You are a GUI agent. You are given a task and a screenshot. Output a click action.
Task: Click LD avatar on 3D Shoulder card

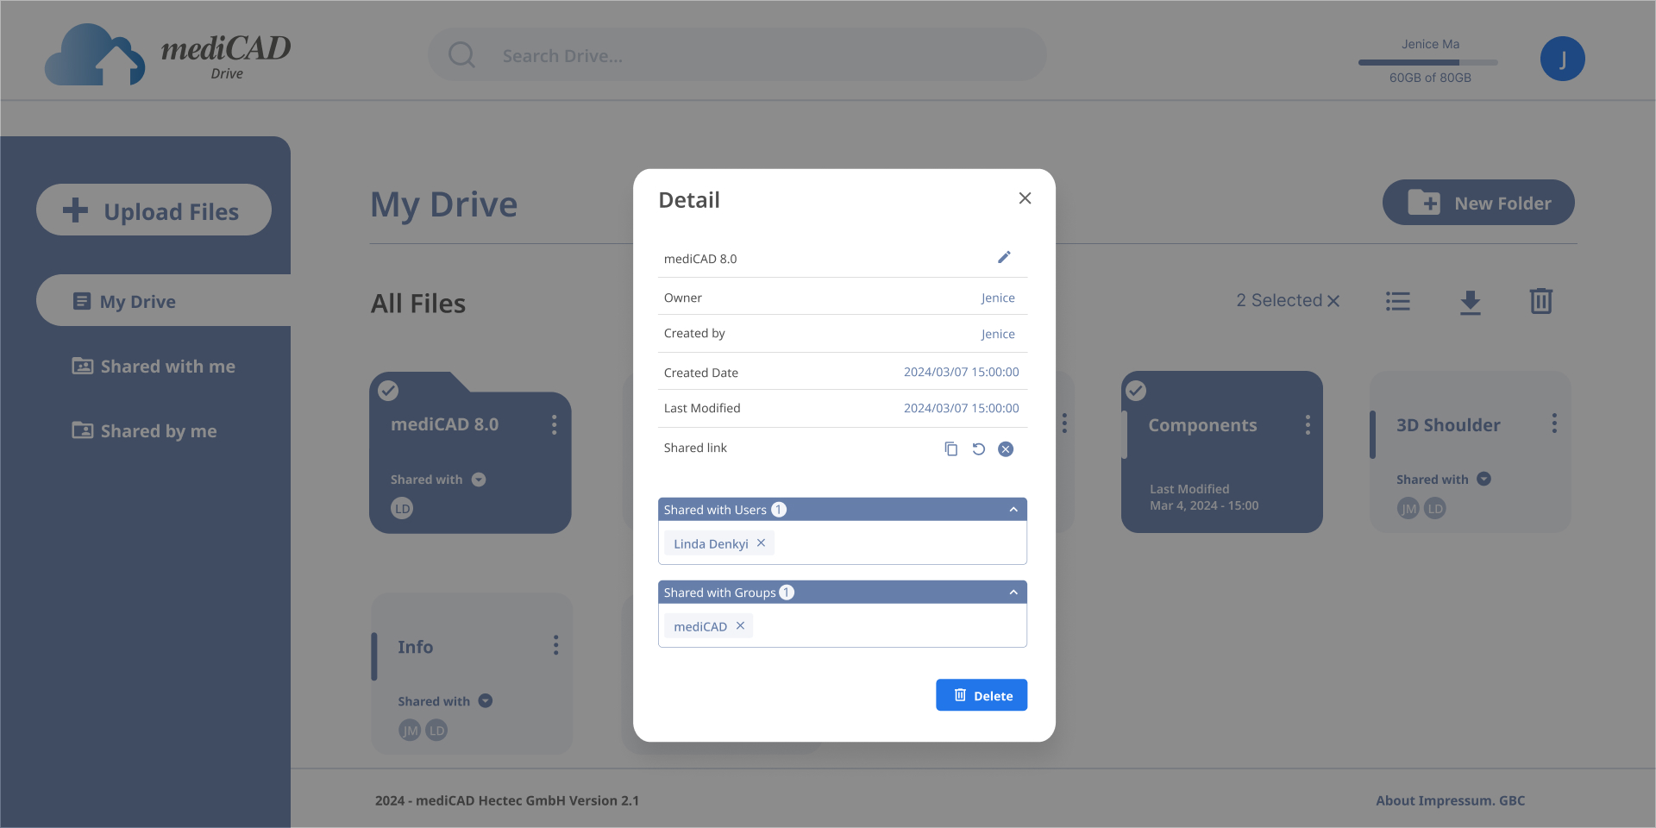1435,508
